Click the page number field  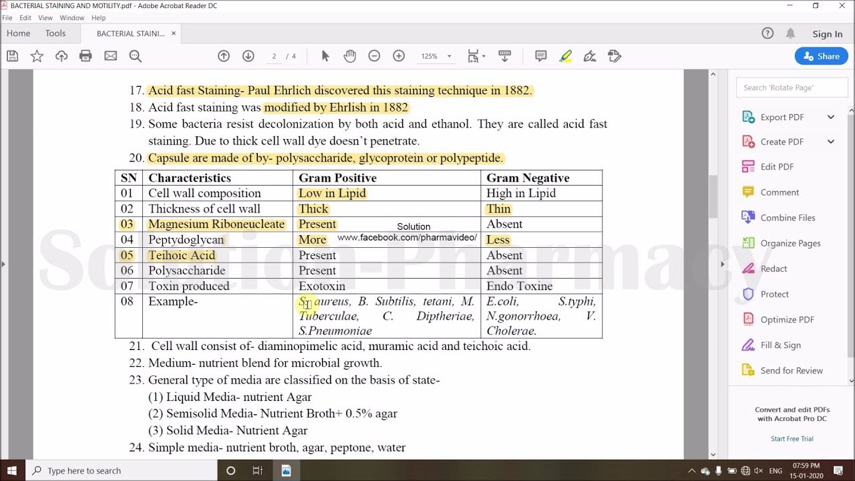tap(274, 56)
